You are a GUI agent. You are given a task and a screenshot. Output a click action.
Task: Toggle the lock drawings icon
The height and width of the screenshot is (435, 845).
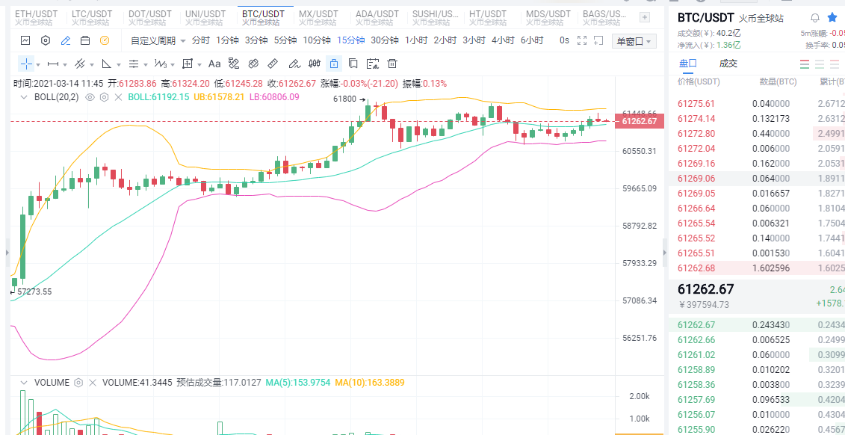(x=333, y=64)
